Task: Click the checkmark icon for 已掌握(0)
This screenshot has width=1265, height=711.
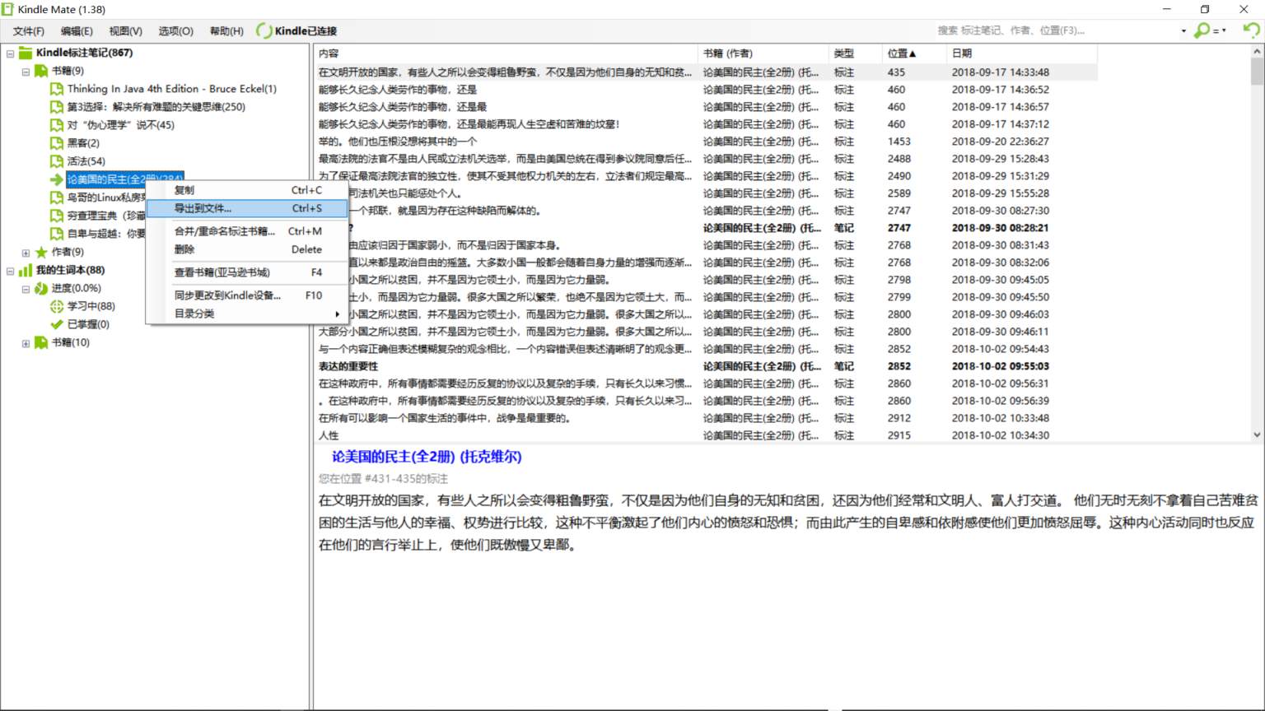Action: (57, 324)
